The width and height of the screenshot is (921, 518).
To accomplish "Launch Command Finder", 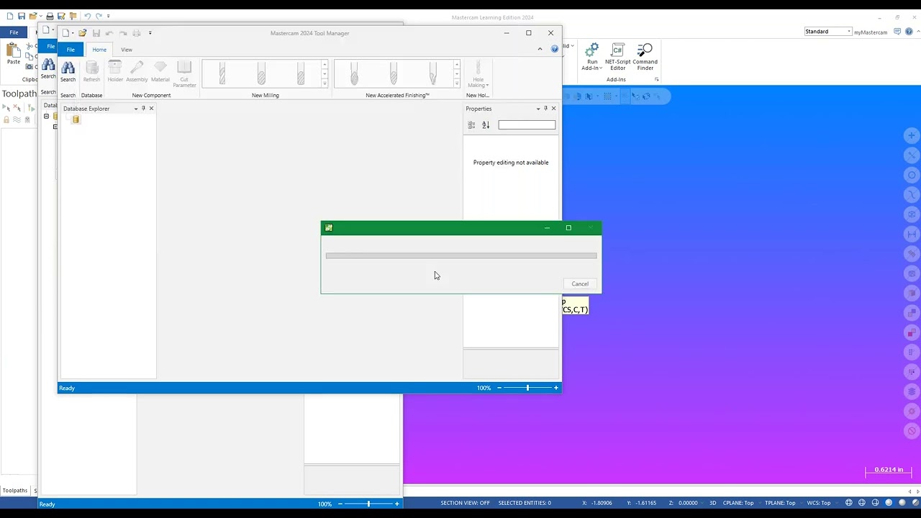I will coord(645,57).
